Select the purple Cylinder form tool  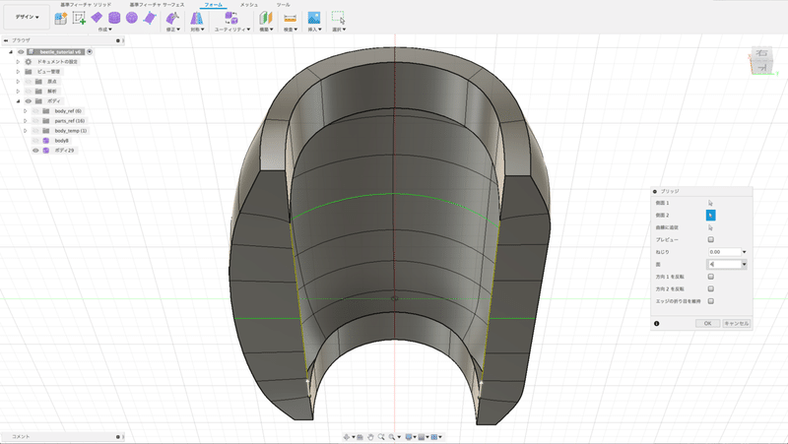pyautogui.click(x=114, y=18)
